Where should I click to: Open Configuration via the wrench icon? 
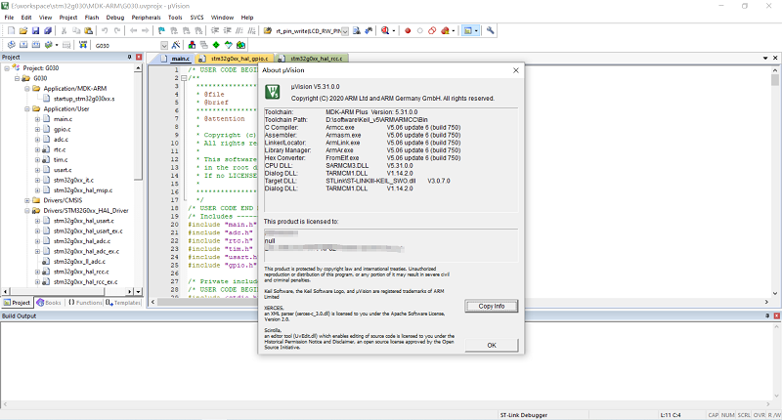(491, 30)
